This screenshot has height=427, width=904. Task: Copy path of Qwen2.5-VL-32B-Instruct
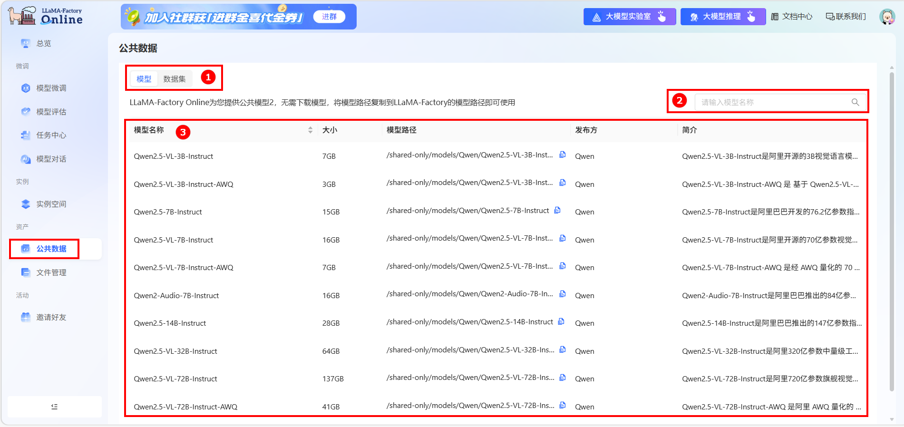563,349
